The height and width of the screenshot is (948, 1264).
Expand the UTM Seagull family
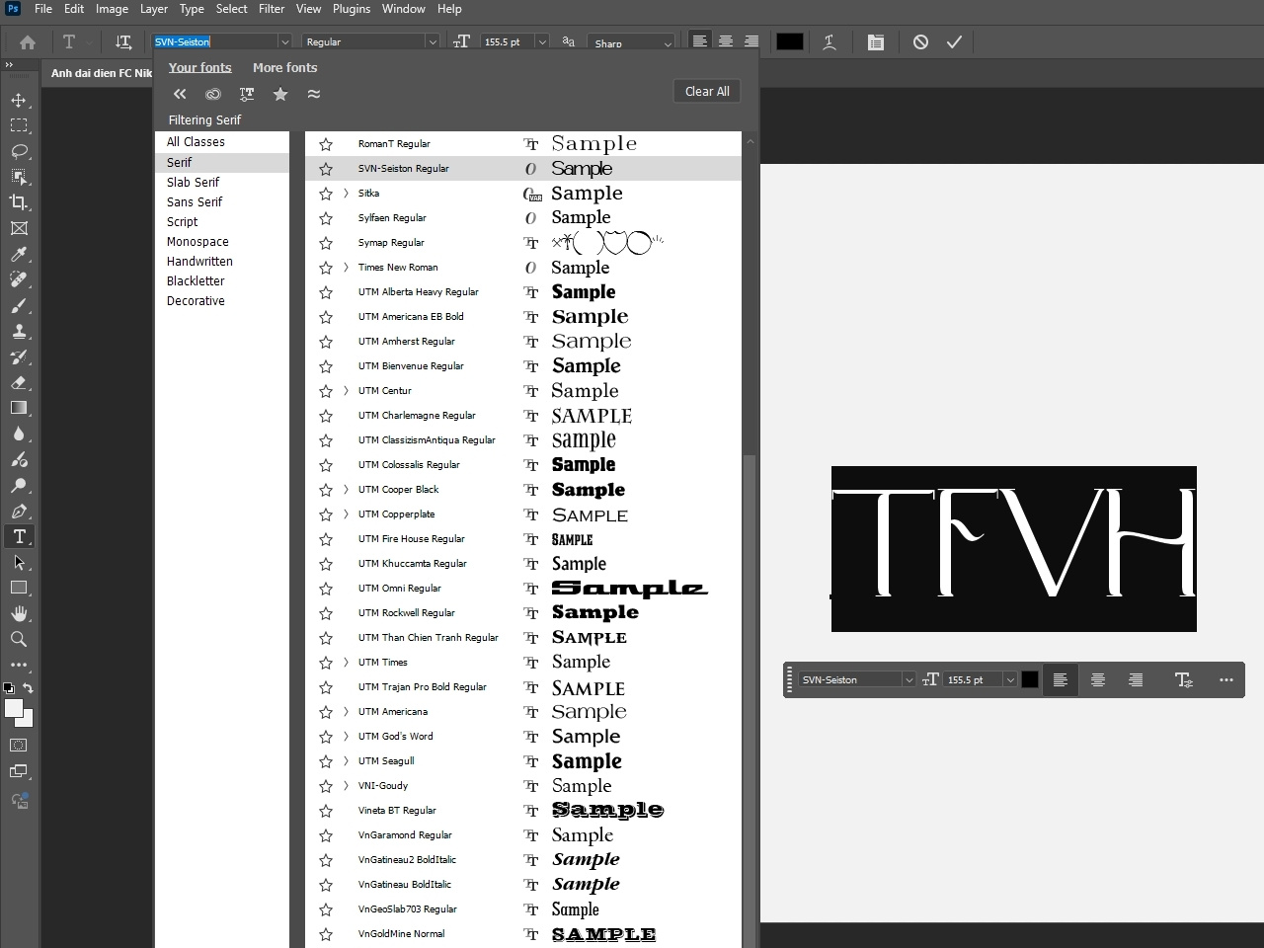346,761
